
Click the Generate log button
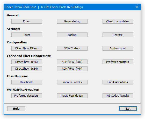click(x=72, y=21)
